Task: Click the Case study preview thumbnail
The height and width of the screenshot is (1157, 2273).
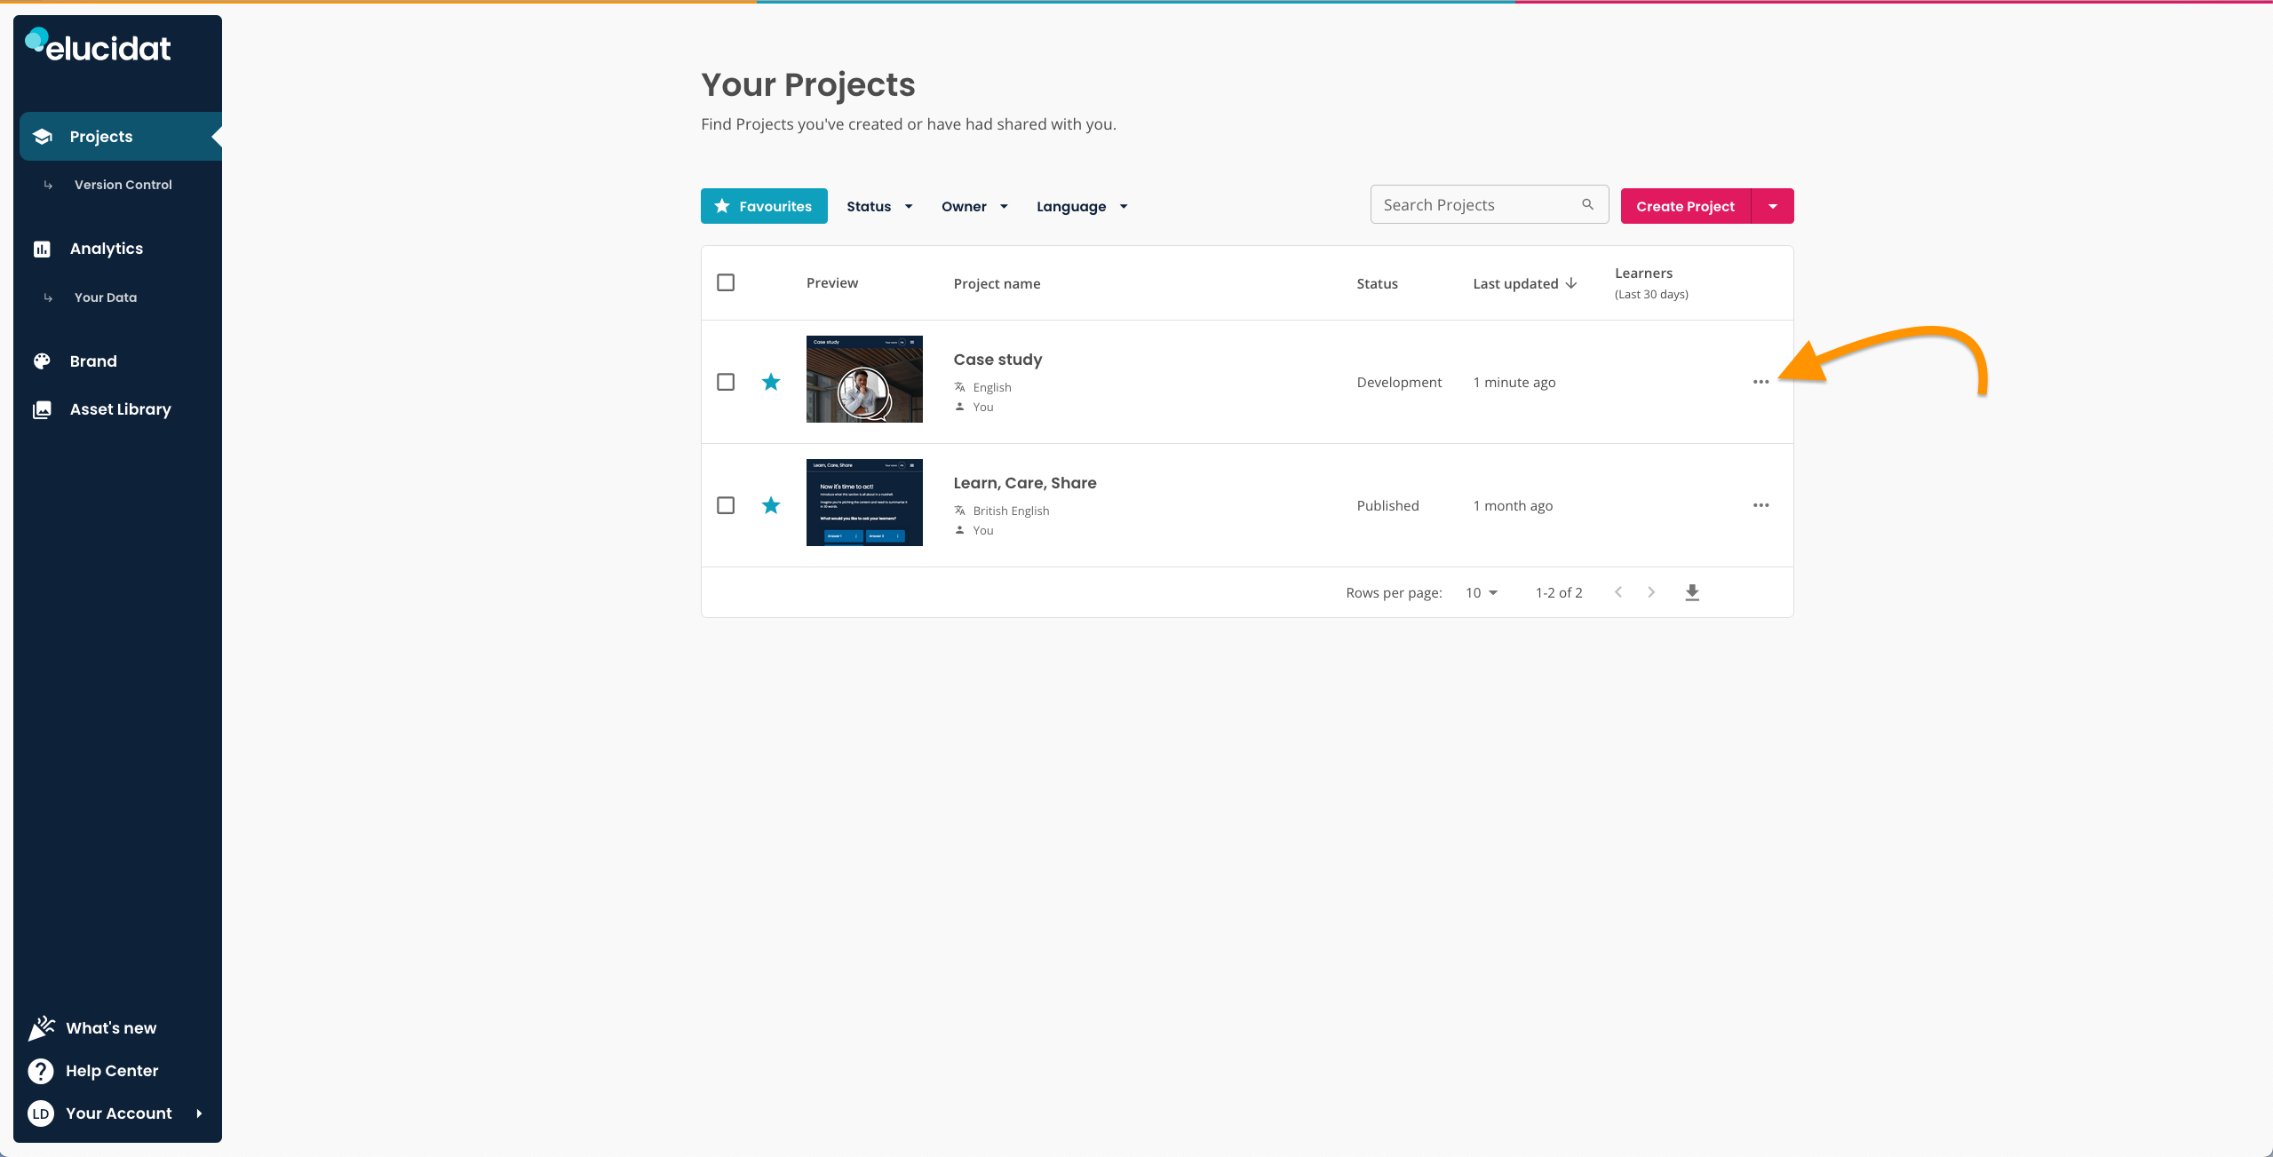Action: click(863, 378)
